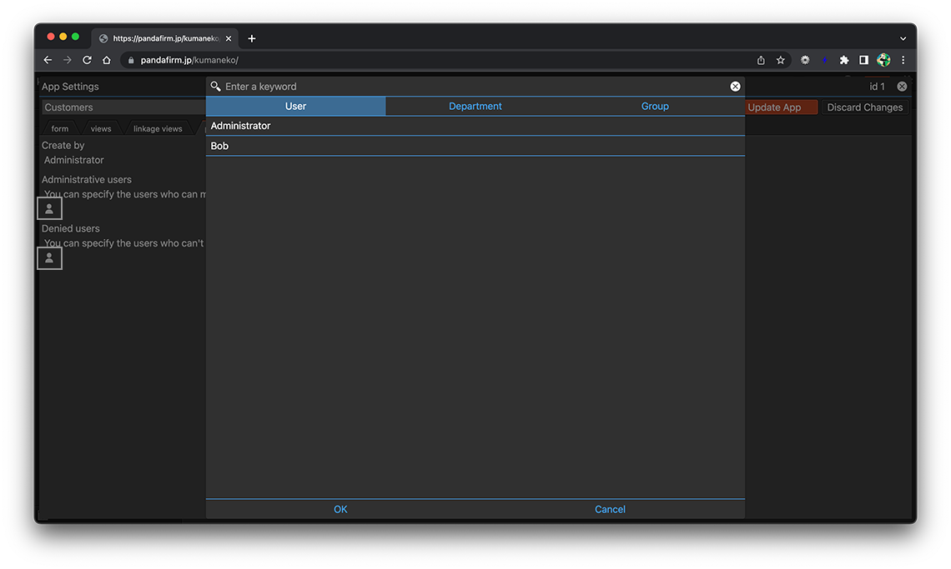Screen dimensions: 951x569
Task: Click the Administrative users person icon
Action: [x=50, y=209]
